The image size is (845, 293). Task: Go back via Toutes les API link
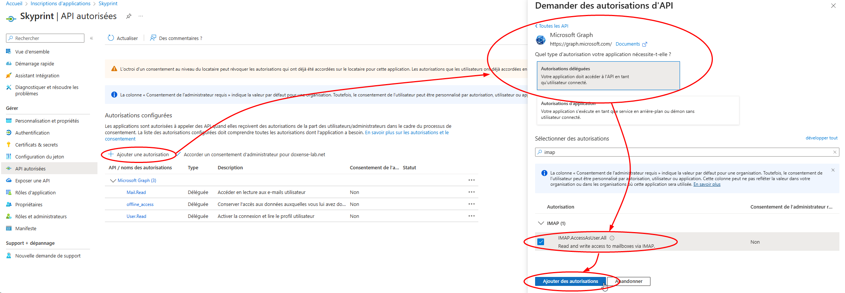553,26
